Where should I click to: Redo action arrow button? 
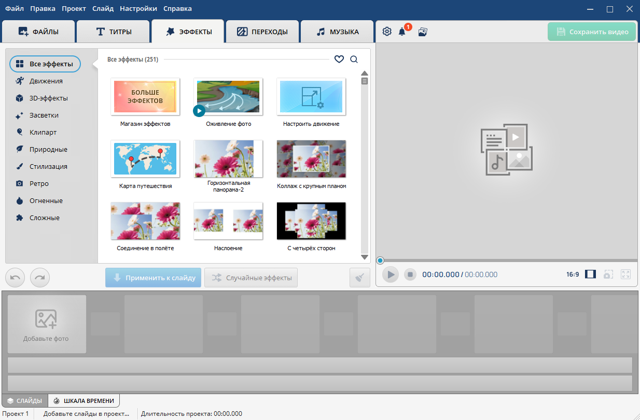point(40,278)
